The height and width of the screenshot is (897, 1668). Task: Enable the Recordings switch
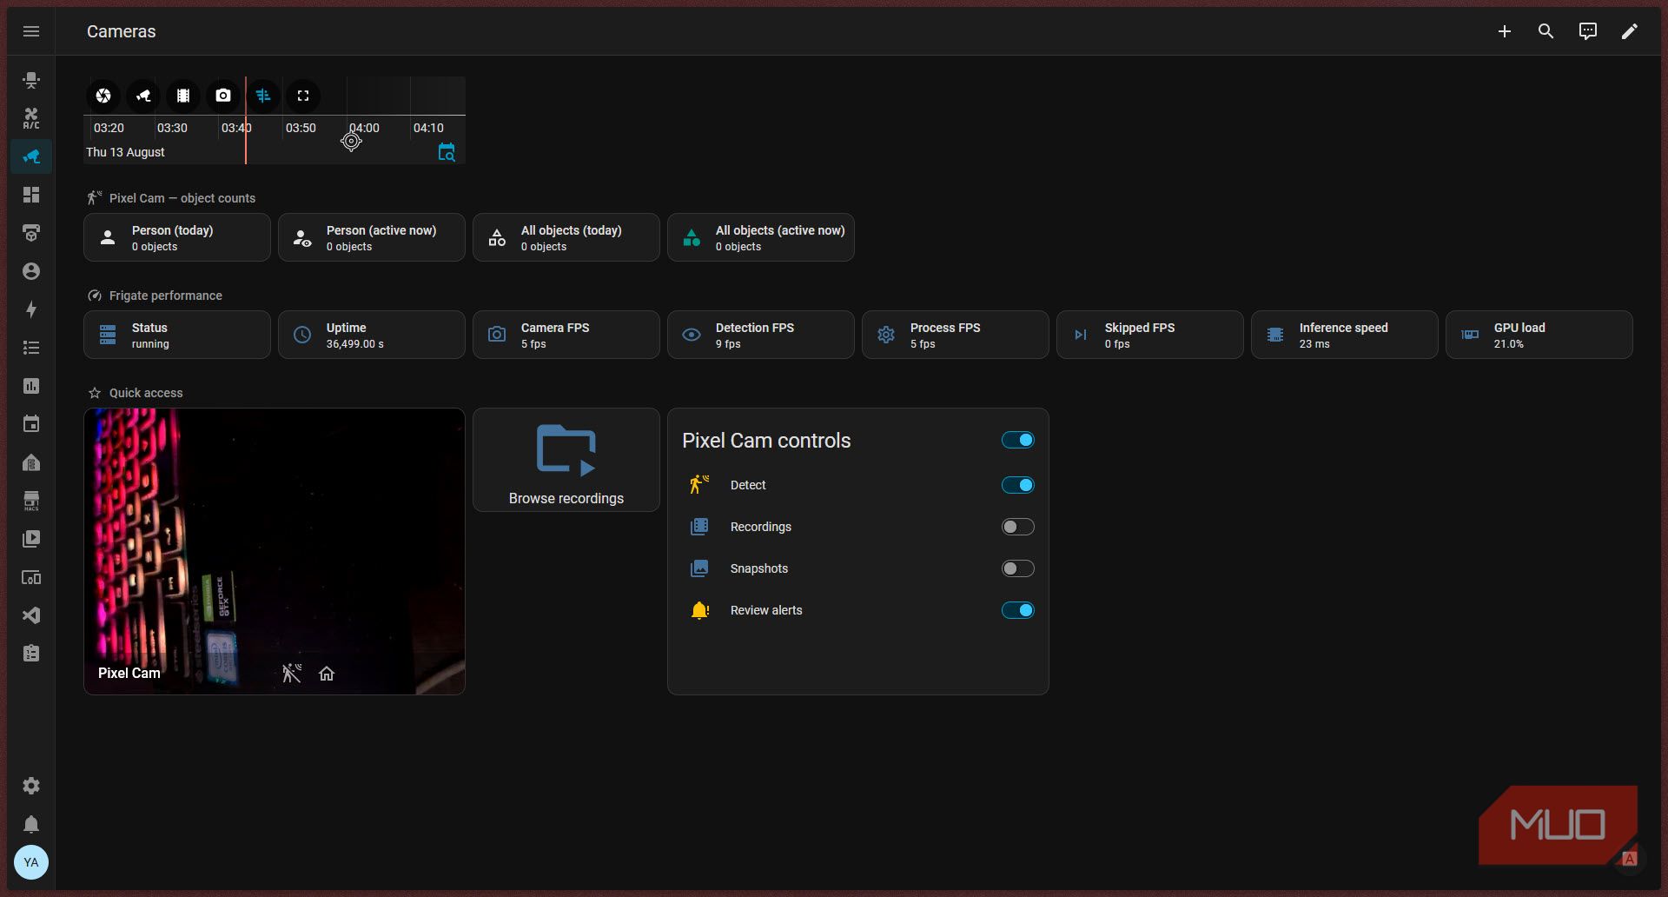1018,527
